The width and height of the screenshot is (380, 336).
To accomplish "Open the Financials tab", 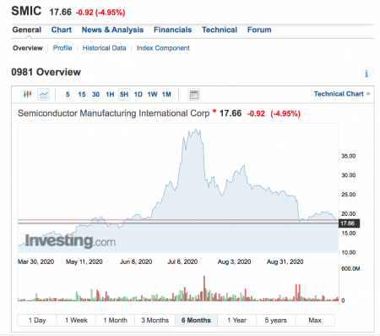I will tap(172, 30).
